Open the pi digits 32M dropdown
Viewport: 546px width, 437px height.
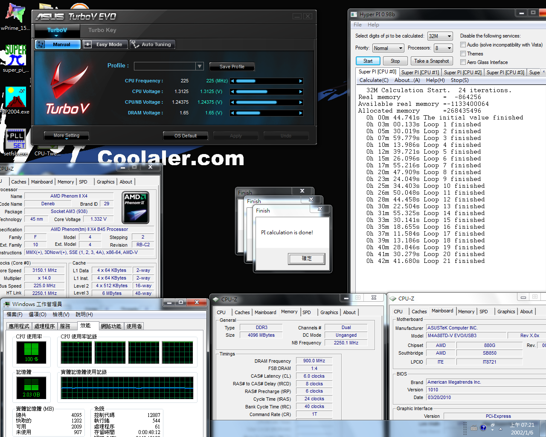coord(440,36)
